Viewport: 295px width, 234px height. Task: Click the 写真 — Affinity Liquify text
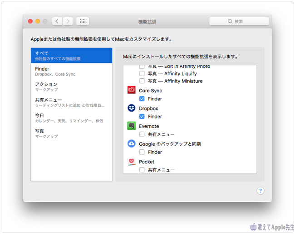coord(172,74)
